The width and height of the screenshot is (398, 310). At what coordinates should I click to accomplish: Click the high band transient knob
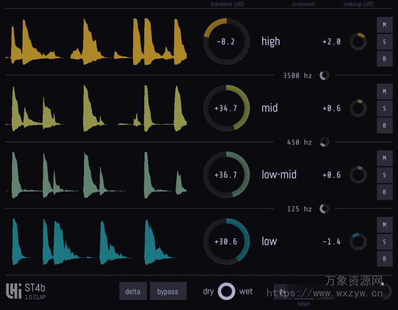pos(226,42)
